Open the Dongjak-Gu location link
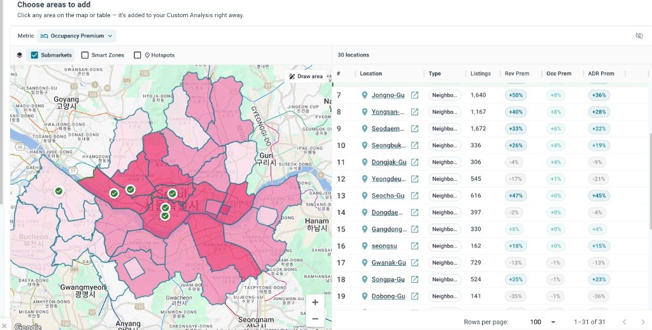 (389, 162)
